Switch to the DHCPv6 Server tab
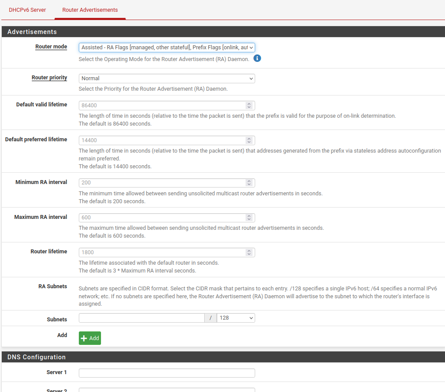 coord(27,10)
